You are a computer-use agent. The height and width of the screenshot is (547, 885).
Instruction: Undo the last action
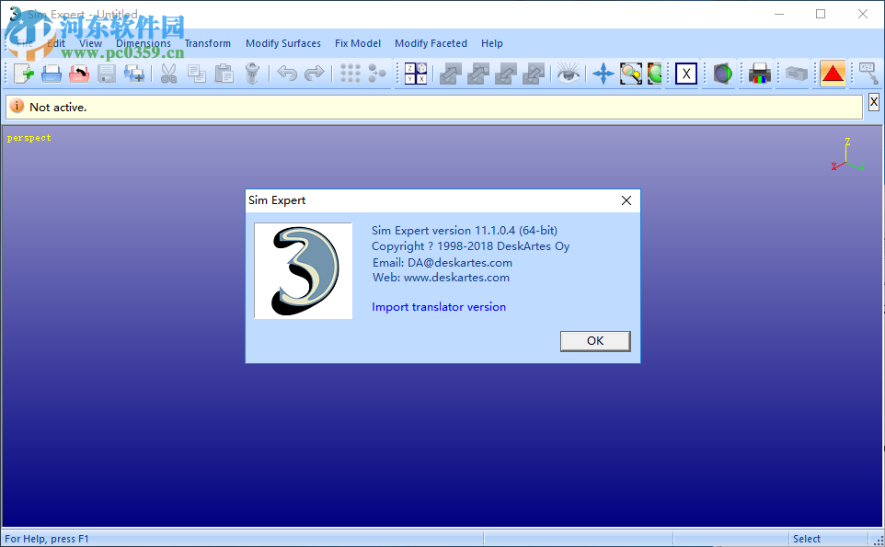click(286, 74)
